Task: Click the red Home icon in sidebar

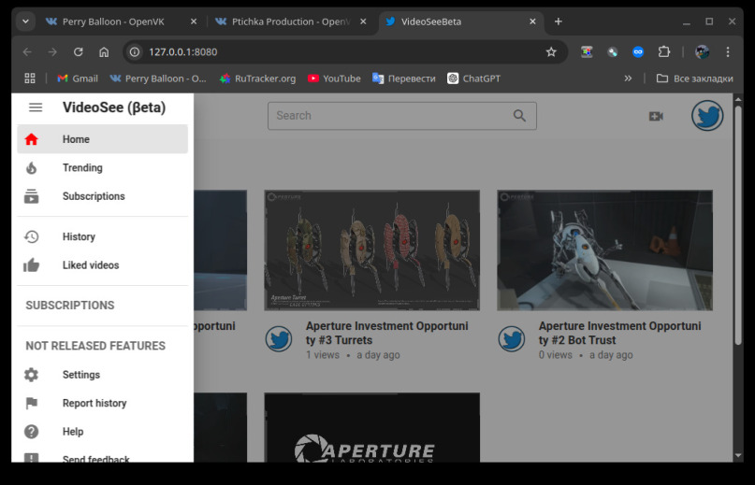Action: pos(32,139)
